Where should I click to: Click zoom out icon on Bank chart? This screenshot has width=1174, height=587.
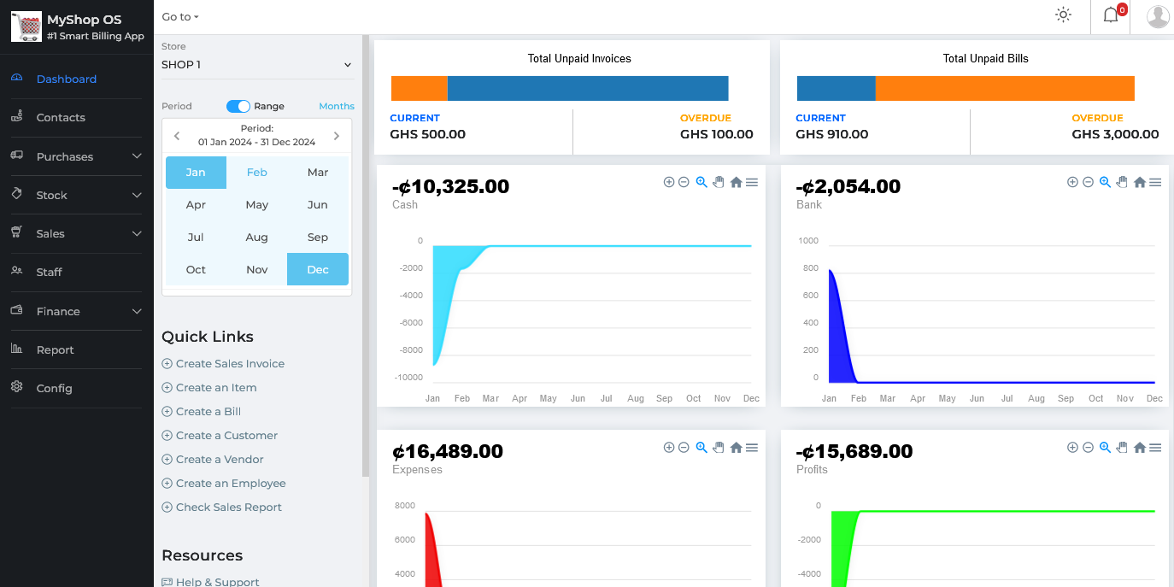click(x=1088, y=182)
